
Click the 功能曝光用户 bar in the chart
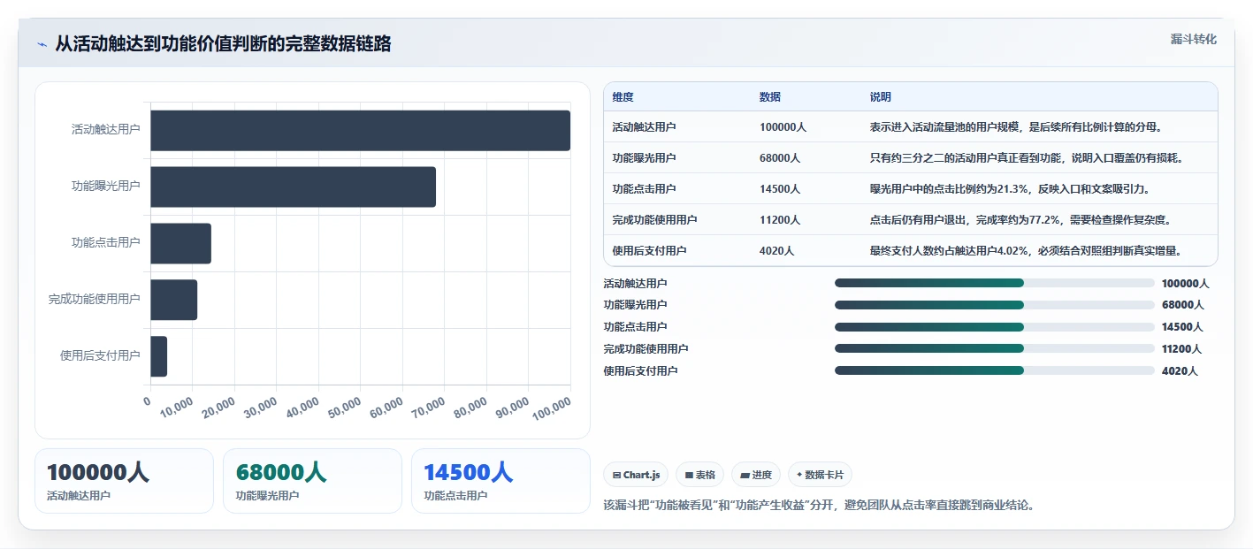point(293,187)
